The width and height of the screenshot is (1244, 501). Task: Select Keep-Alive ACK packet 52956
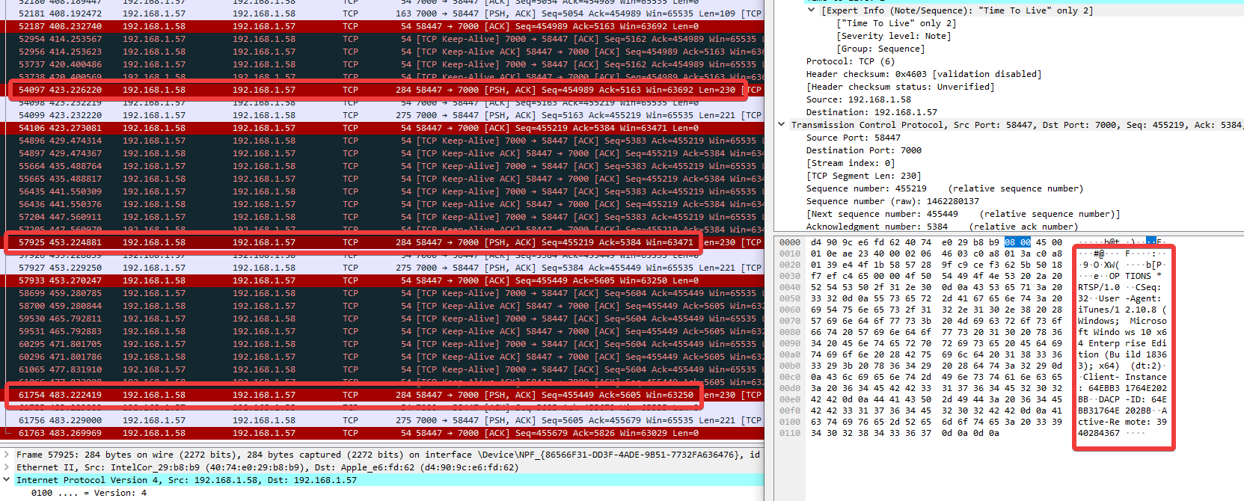point(382,52)
